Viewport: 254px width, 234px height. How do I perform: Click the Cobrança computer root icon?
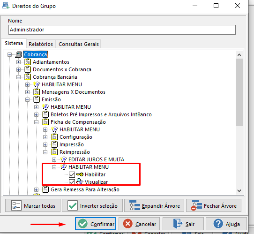coord(19,54)
